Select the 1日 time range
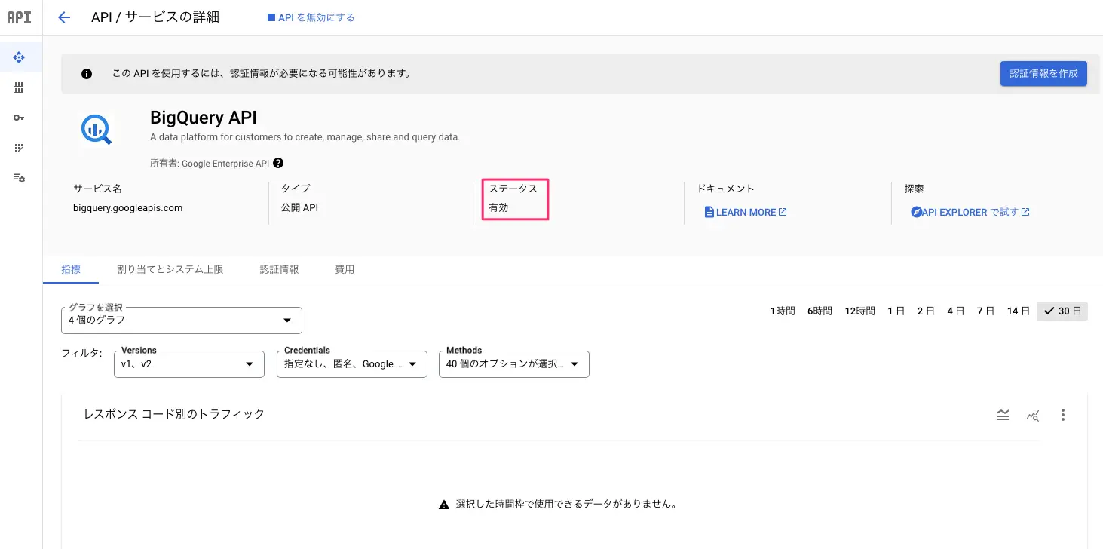The height and width of the screenshot is (549, 1103). tap(896, 311)
